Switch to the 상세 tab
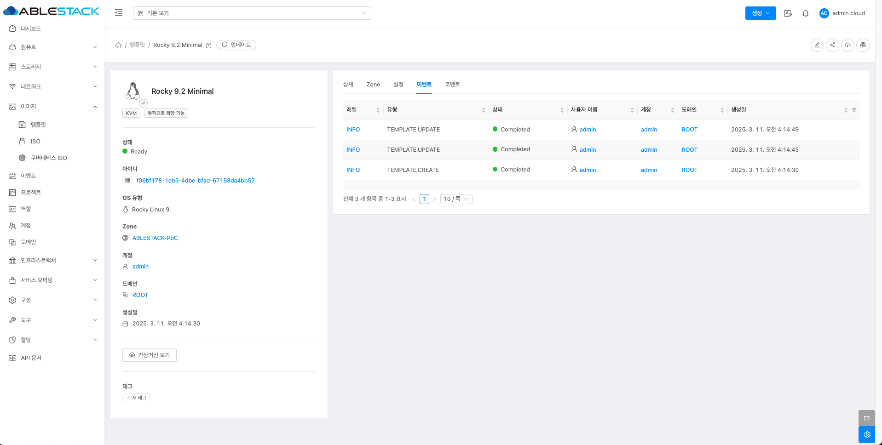Image resolution: width=882 pixels, height=445 pixels. pyautogui.click(x=348, y=85)
